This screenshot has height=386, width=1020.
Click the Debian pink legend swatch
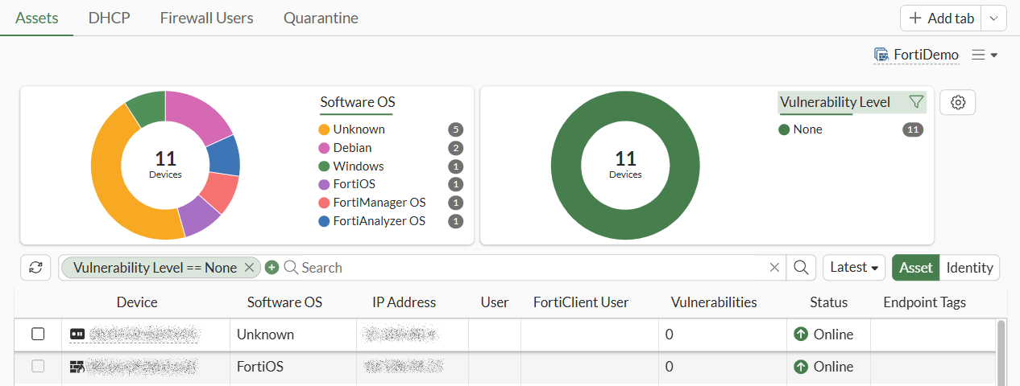pyautogui.click(x=324, y=148)
